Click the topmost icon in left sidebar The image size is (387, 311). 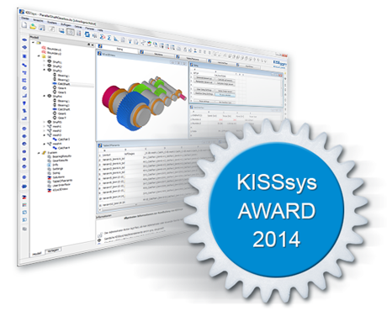[x=24, y=40]
